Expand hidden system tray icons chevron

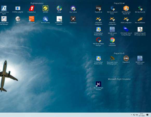[132, 115]
